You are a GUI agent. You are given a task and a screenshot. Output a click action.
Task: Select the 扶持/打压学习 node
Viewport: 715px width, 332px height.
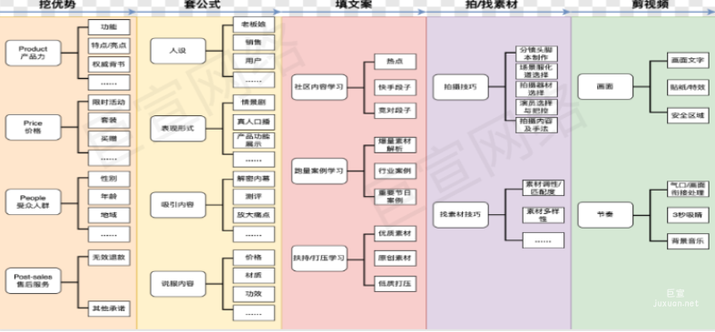pyautogui.click(x=319, y=259)
